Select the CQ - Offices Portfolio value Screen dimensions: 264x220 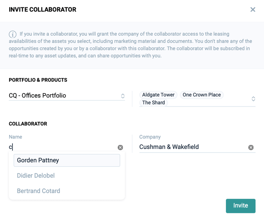pyautogui.click(x=37, y=96)
